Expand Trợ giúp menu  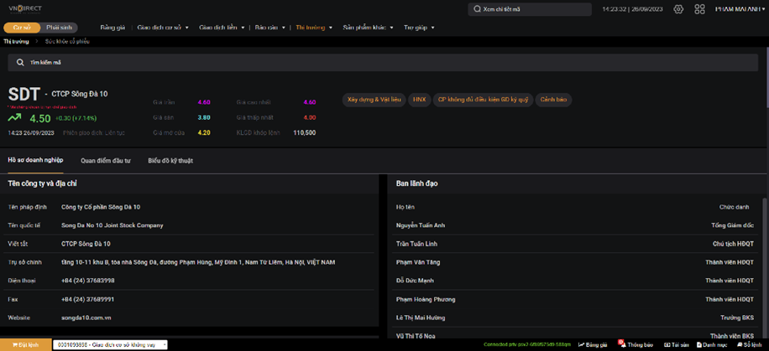pyautogui.click(x=419, y=28)
